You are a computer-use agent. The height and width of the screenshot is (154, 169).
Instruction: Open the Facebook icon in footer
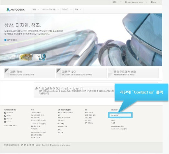point(5,113)
